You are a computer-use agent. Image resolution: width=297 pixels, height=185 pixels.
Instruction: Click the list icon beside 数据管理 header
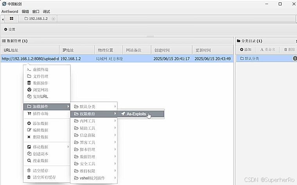pyautogui.click(x=4, y=41)
